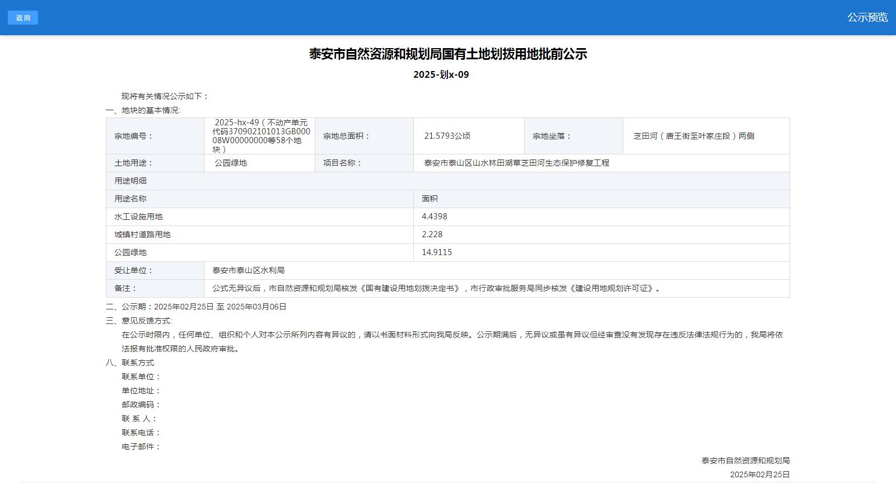Click the recipient 泰安市泰山区水利局
Screen dimensions: 896x503
coord(248,270)
